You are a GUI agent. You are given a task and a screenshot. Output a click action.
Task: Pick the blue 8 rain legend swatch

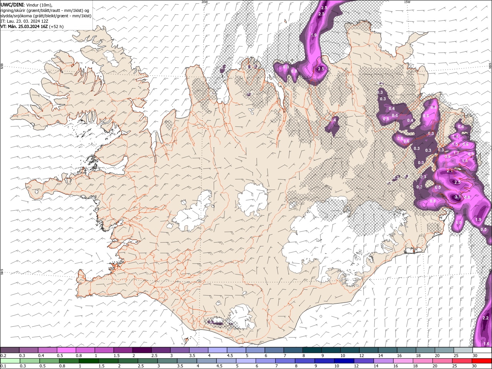[305, 361]
